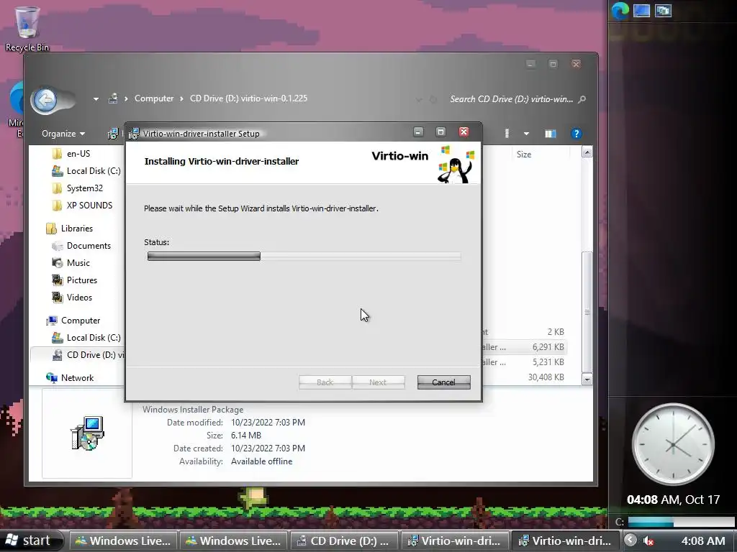This screenshot has height=552, width=737.
Task: Open the Recycle Bin desktop icon
Action: (x=27, y=28)
